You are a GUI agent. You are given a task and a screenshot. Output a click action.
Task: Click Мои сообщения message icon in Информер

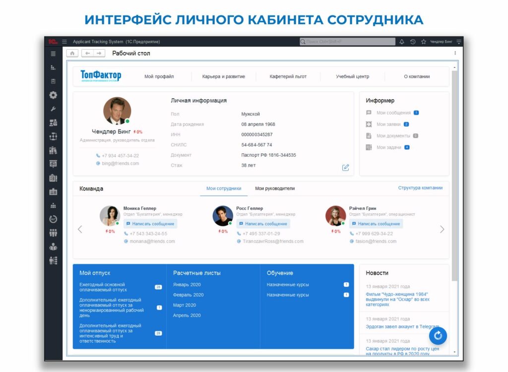(x=369, y=113)
